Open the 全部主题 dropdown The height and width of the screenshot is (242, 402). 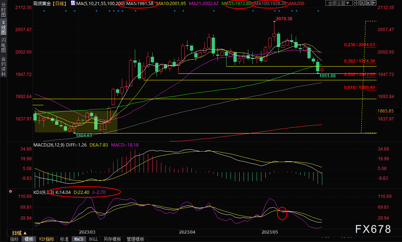(339, 3)
